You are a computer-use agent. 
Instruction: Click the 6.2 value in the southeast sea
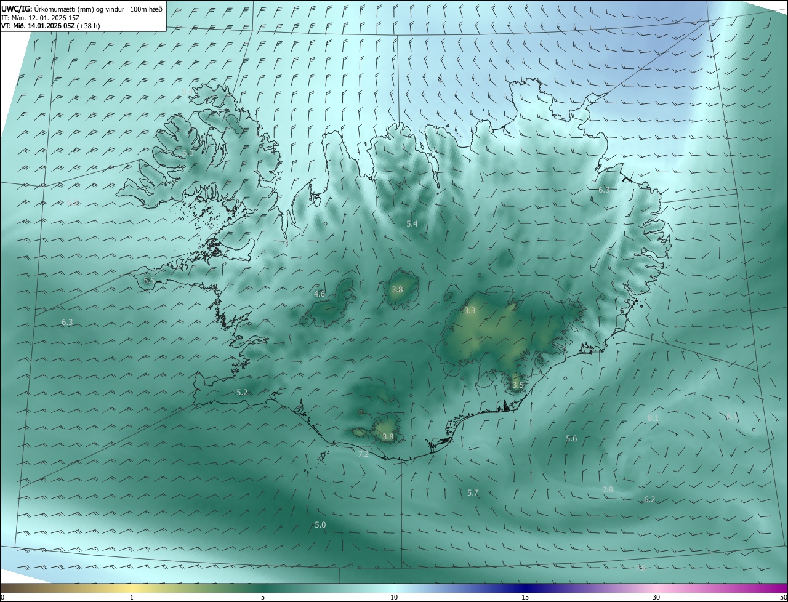coord(649,499)
